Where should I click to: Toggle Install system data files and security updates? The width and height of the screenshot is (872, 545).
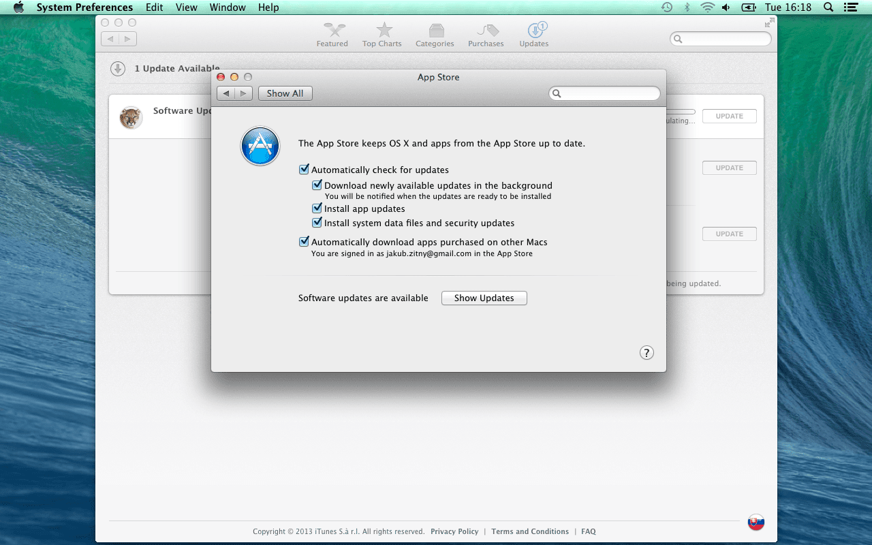point(317,223)
